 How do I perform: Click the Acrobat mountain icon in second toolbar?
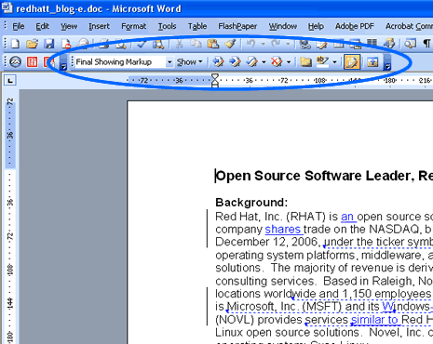pos(15,61)
